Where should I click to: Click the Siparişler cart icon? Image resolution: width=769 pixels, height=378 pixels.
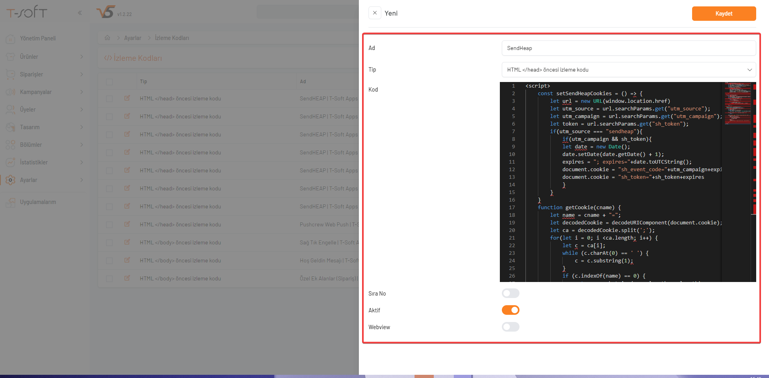click(10, 74)
